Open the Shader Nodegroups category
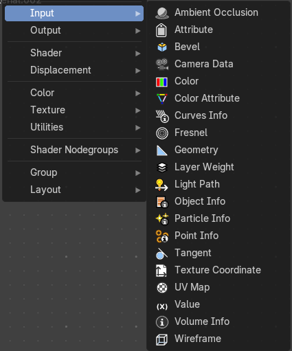 [x=74, y=150]
